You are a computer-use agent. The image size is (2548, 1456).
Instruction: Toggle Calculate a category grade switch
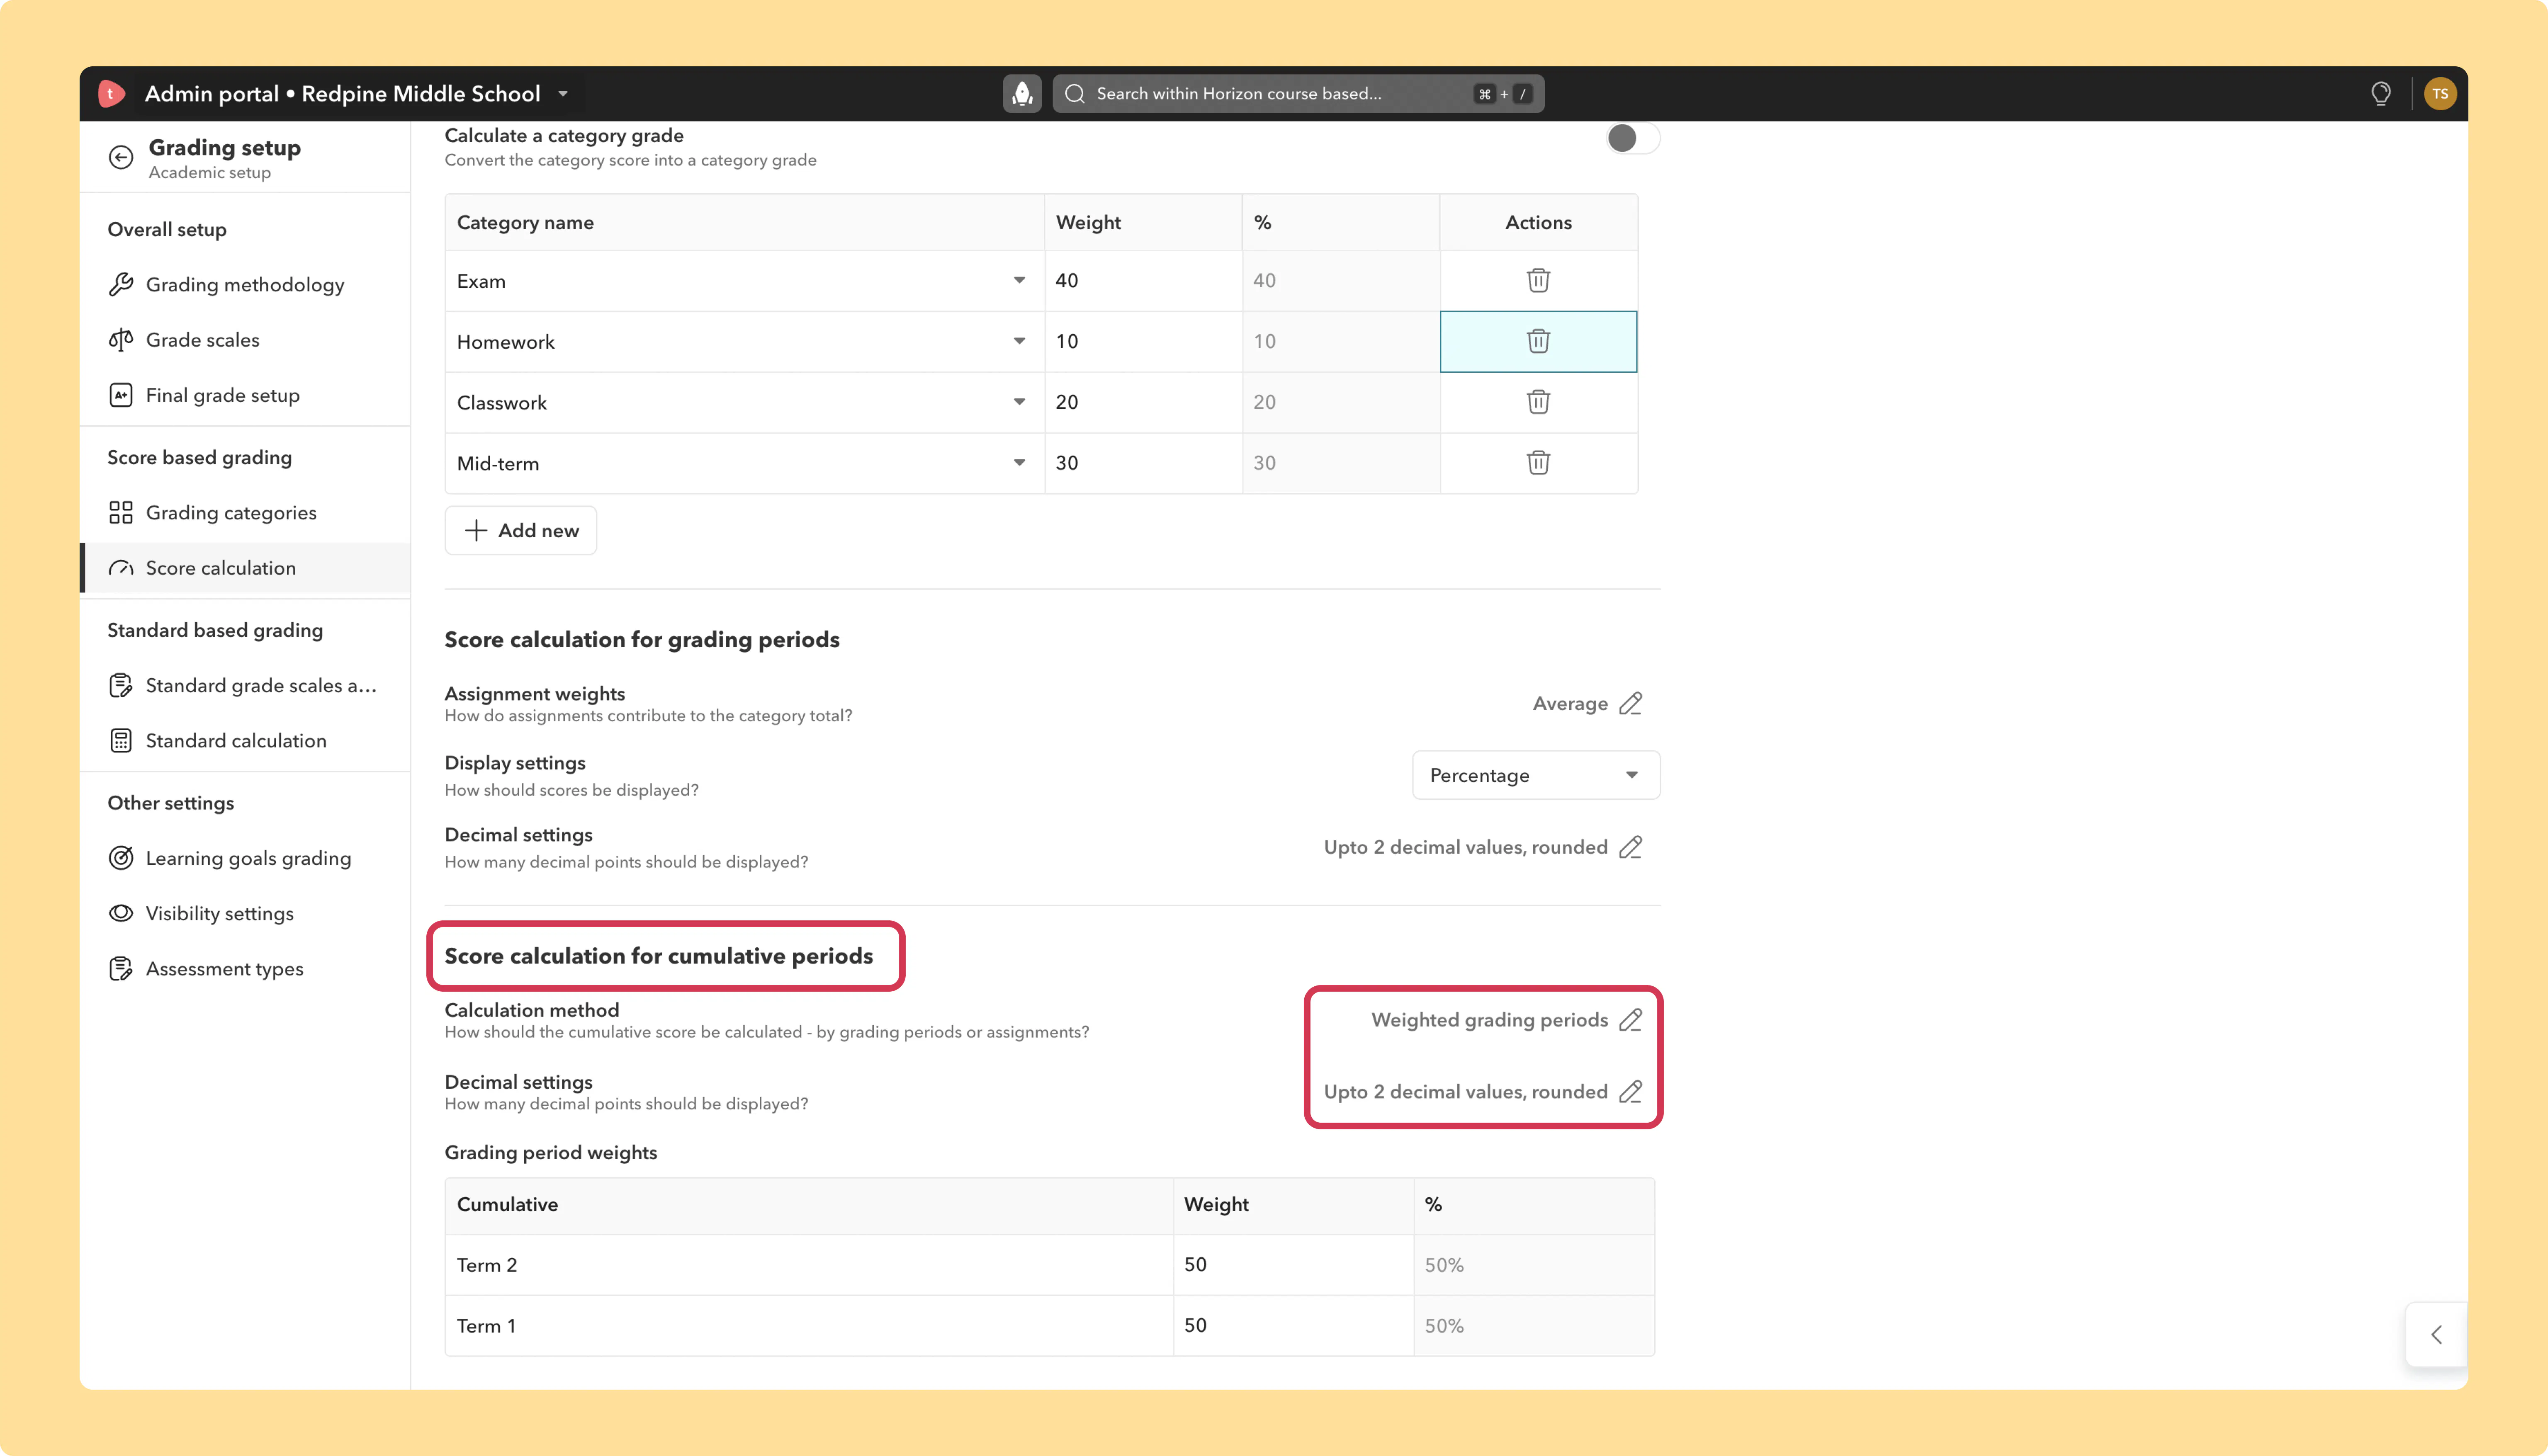tap(1633, 138)
